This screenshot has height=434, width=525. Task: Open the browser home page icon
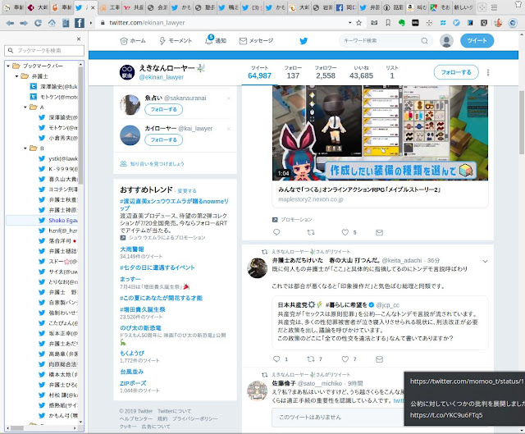tap(52, 23)
